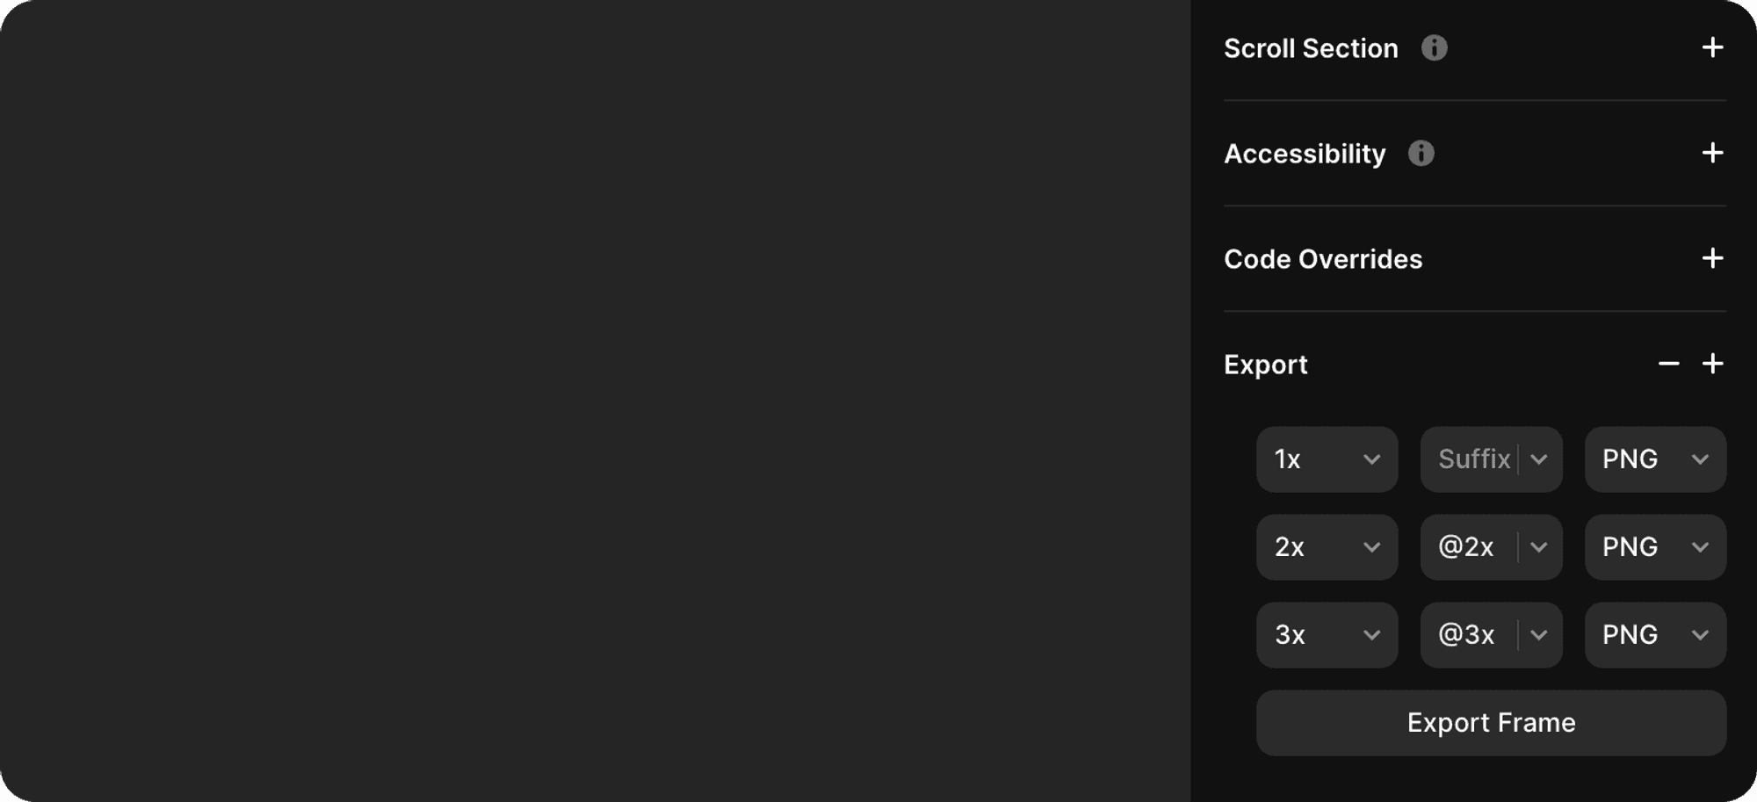Open suffix presets arrow beside @2x

click(1539, 547)
